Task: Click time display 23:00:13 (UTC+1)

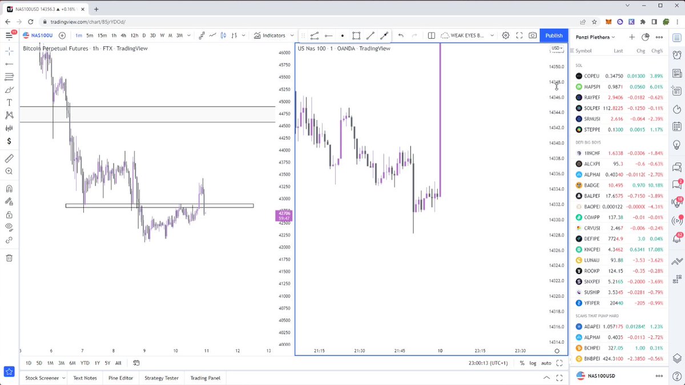Action: (487, 363)
